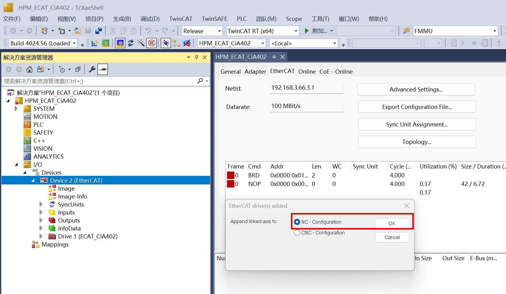Click the Save All toolbar icon
The image size is (506, 294).
pyautogui.click(x=99, y=31)
